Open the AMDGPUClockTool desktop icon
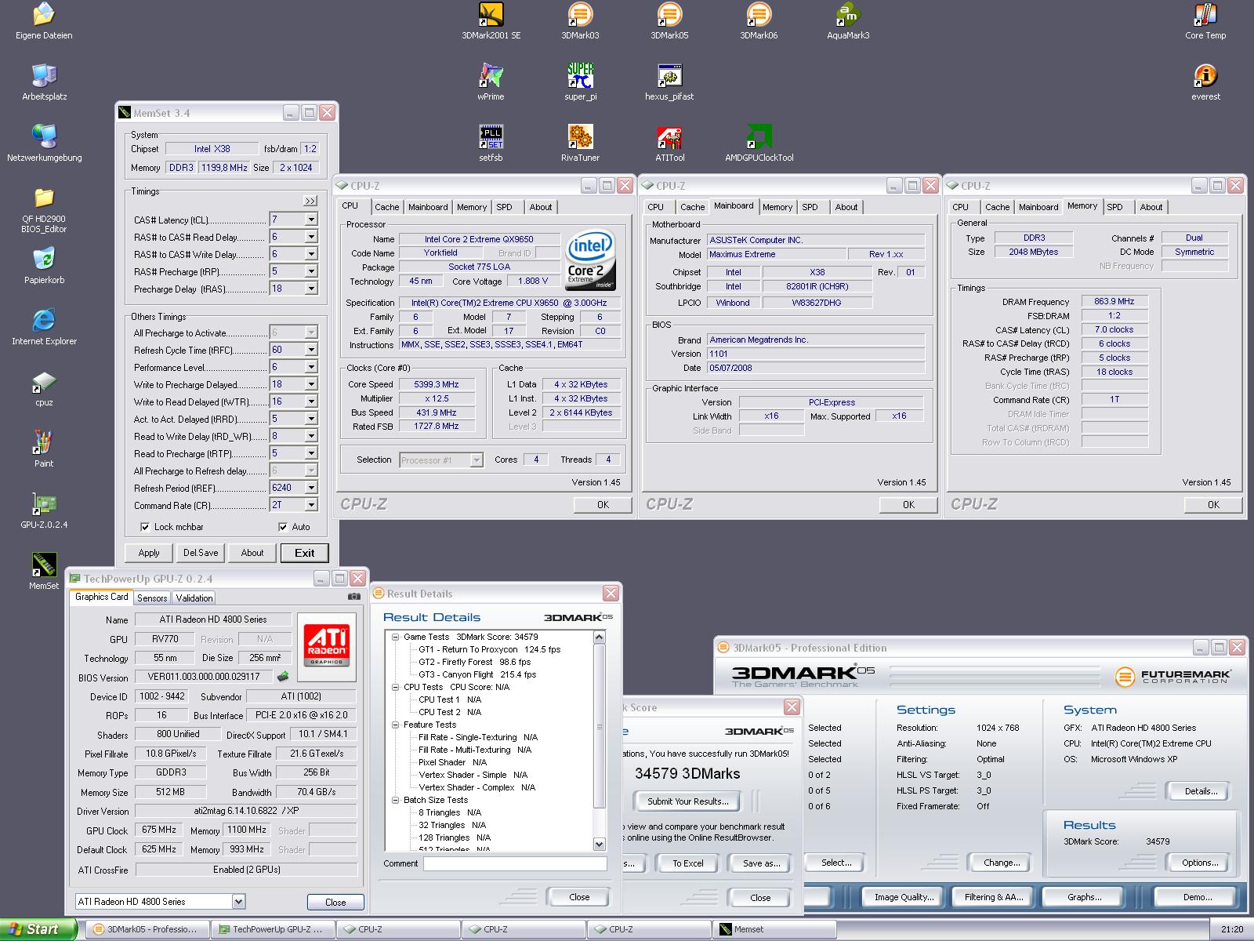The height and width of the screenshot is (941, 1254). [x=759, y=144]
